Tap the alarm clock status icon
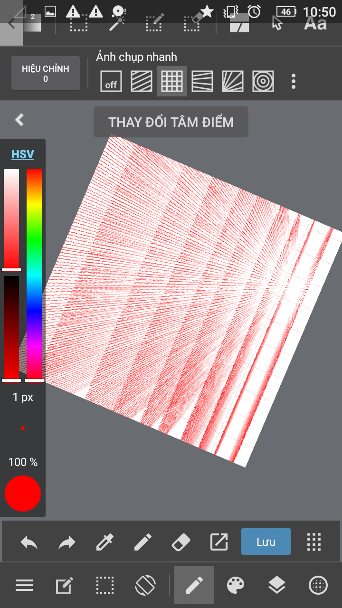The width and height of the screenshot is (342, 608). click(x=254, y=11)
